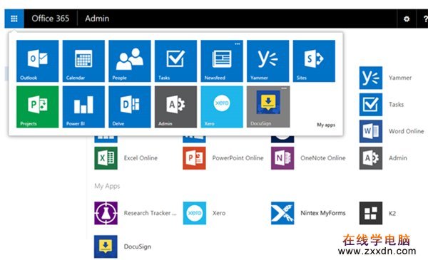Follow the My apps link
The height and width of the screenshot is (260, 428).
(x=326, y=125)
